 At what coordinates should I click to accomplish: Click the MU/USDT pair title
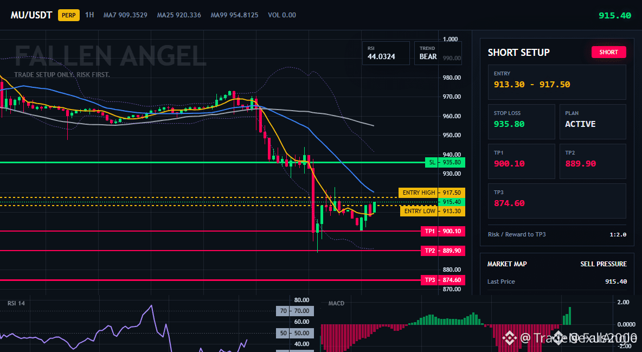[31, 15]
